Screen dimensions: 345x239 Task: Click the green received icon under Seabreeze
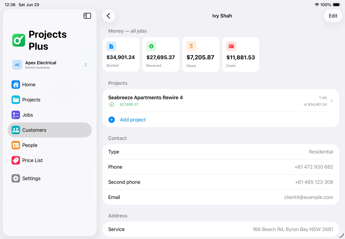[112, 105]
